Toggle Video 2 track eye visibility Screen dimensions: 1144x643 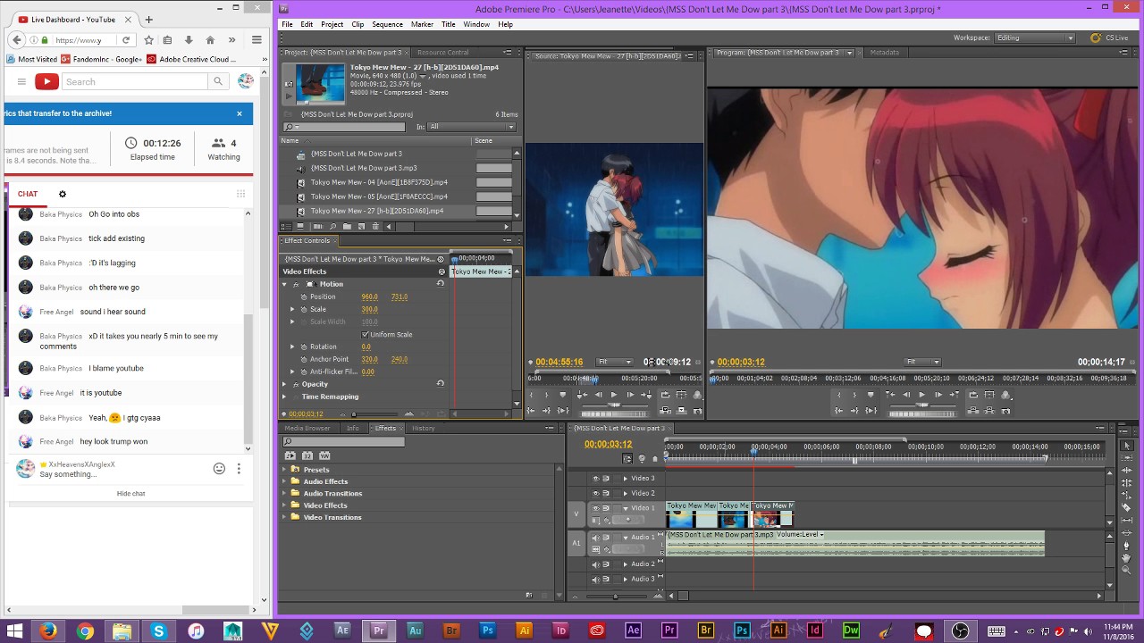tap(596, 493)
